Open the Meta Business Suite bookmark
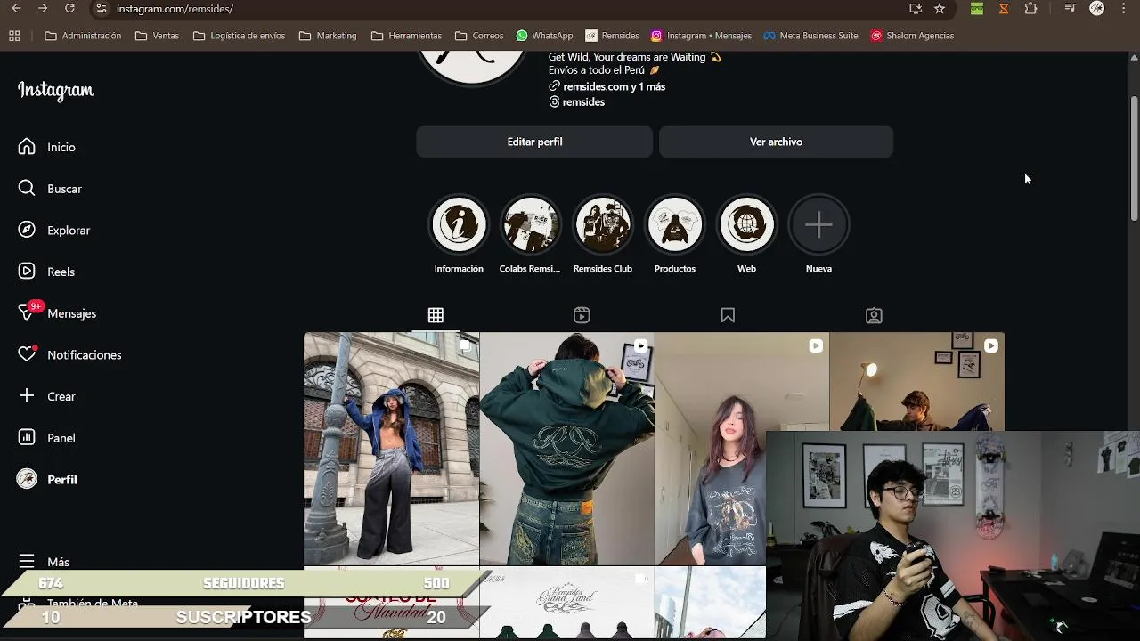 coord(810,36)
